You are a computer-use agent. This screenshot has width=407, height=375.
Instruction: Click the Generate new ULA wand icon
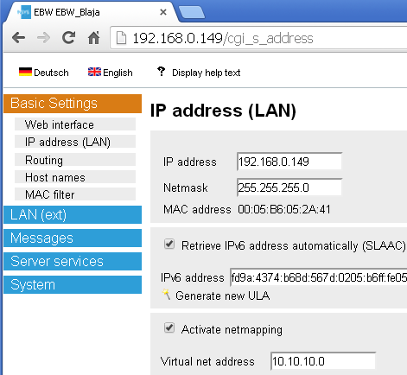[166, 295]
